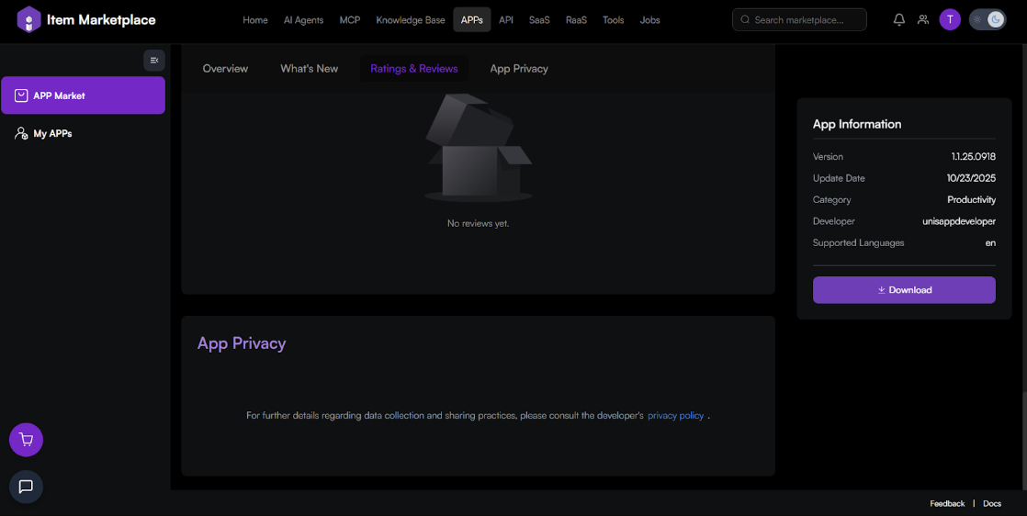Open the developer's privacy policy link

point(675,416)
